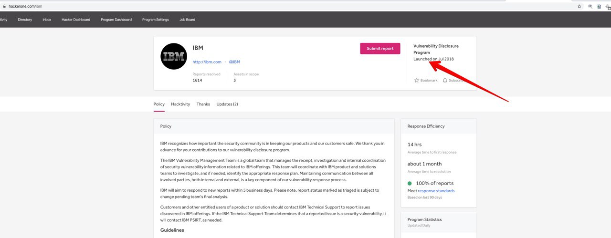Click the Guidelines heading
This screenshot has height=238, width=611.
tap(172, 230)
